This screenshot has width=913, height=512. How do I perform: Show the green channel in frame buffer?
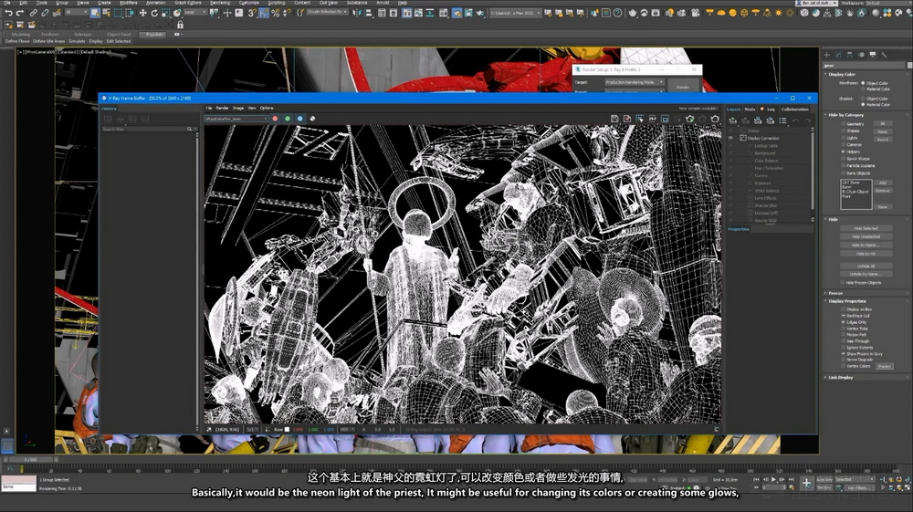[x=287, y=119]
